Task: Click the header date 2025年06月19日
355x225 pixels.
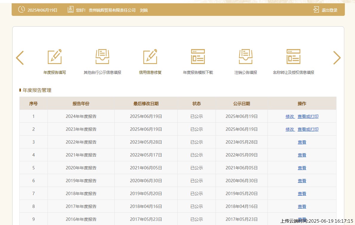Action: [x=42, y=10]
